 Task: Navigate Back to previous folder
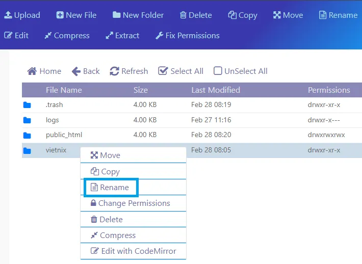(x=86, y=71)
